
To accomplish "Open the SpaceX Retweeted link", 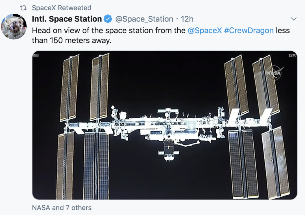I will pos(62,8).
